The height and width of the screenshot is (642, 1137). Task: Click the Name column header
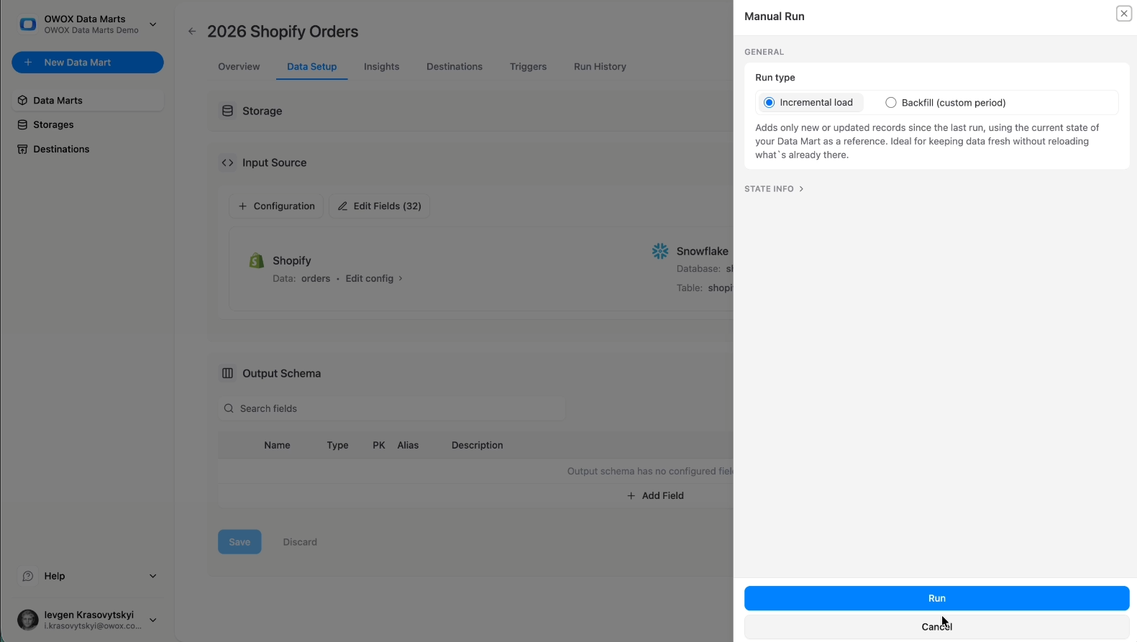coord(277,445)
